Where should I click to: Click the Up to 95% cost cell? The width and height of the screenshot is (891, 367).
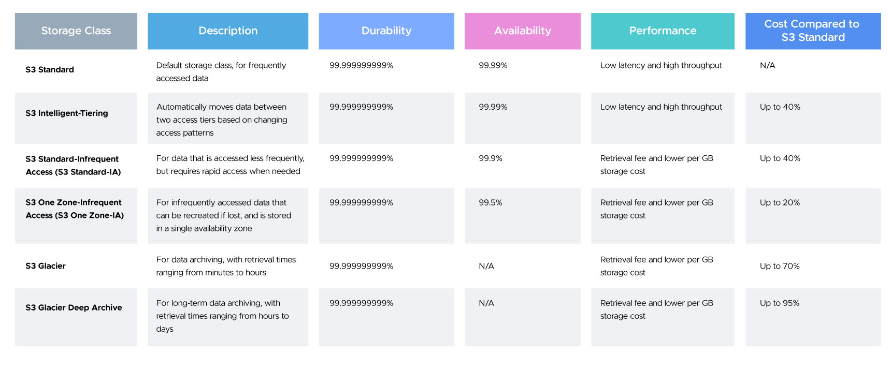coord(780,303)
